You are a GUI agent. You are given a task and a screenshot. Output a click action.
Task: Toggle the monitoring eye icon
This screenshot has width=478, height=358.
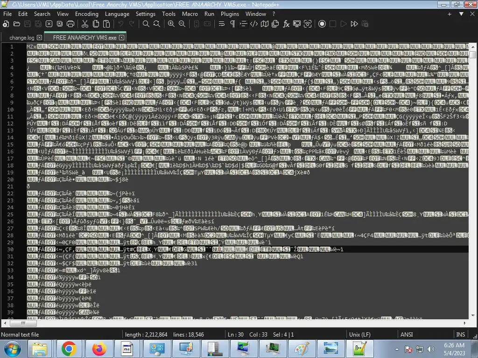308,24
